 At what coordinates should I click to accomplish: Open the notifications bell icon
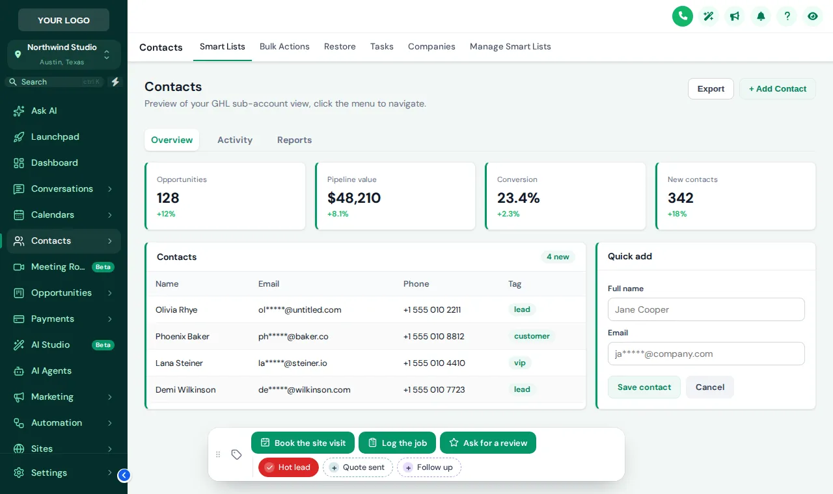(x=761, y=16)
